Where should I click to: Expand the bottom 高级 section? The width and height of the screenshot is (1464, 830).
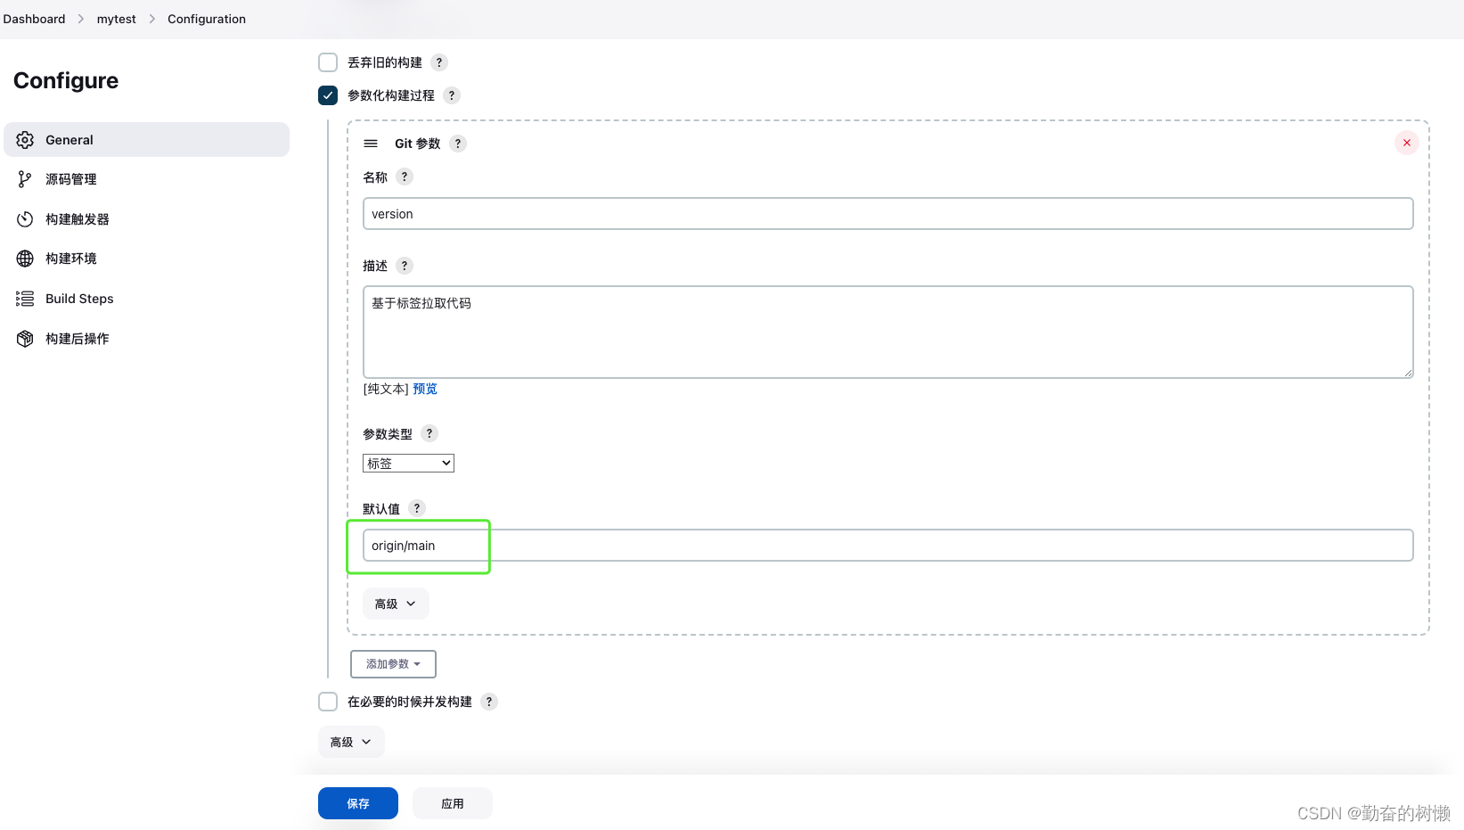[x=351, y=742]
